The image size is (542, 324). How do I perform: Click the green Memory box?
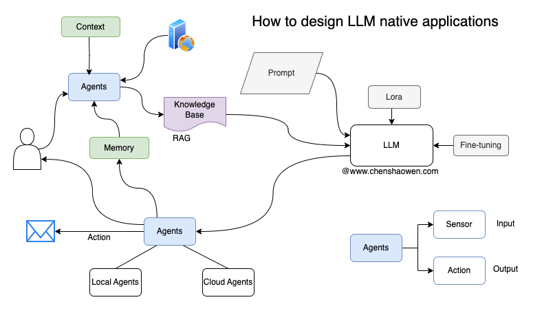tap(119, 148)
